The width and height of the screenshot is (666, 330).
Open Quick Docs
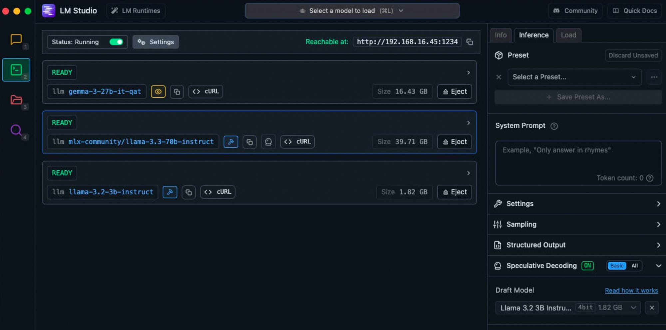tap(635, 11)
